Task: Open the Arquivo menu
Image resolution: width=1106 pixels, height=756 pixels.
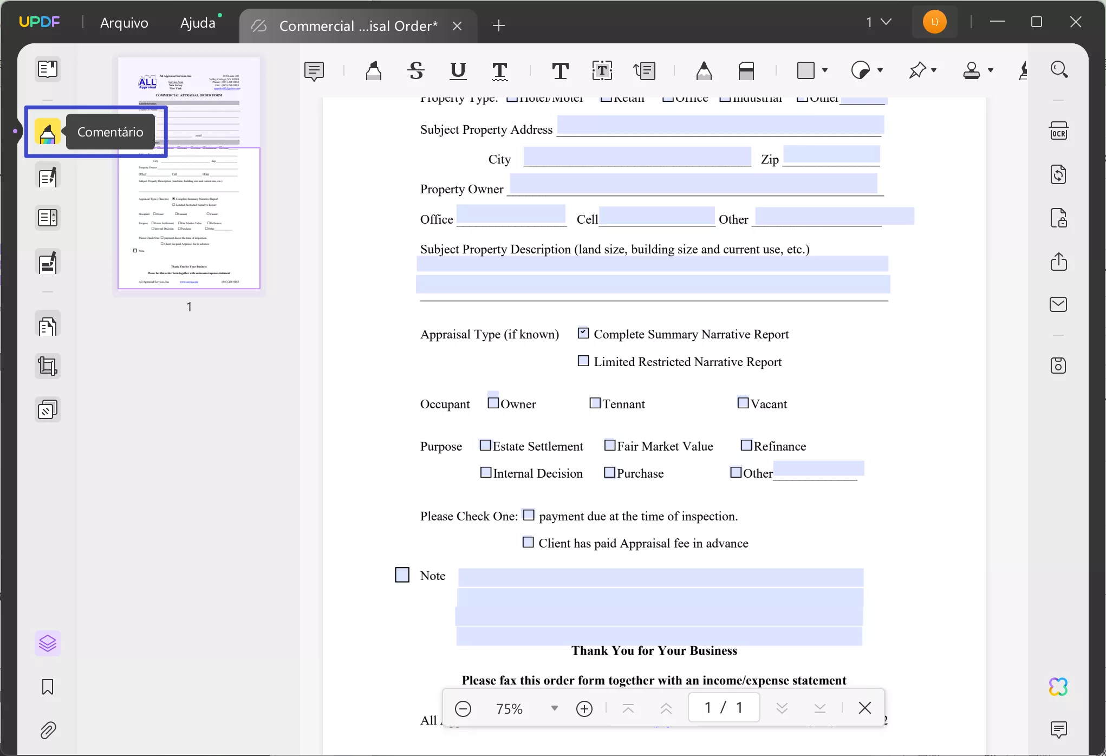Action: [124, 23]
